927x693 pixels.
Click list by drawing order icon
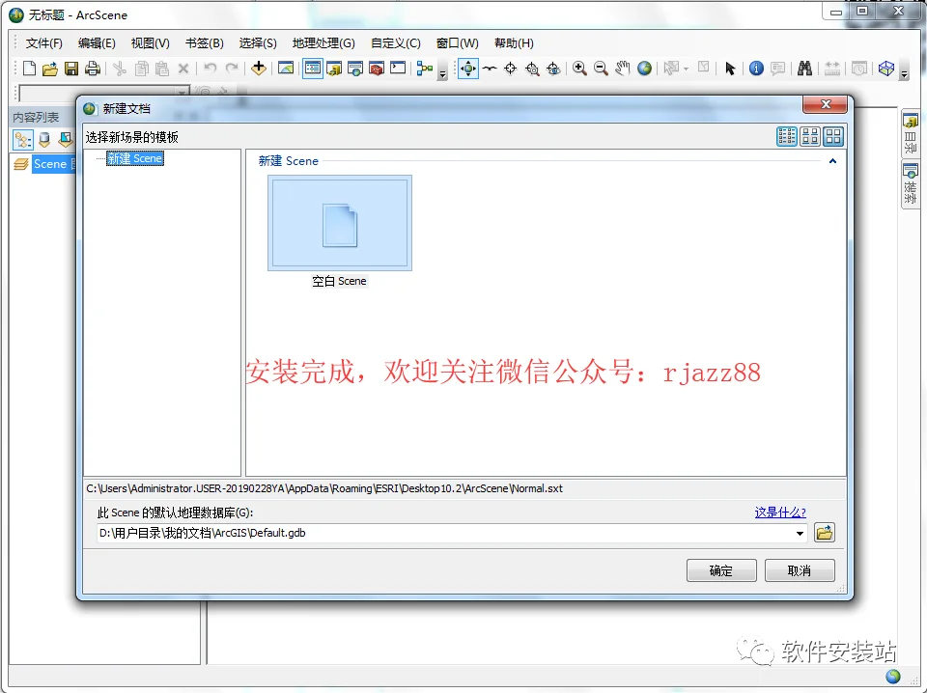click(x=22, y=140)
